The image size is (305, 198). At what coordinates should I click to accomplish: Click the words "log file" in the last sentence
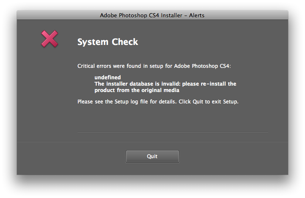[139, 102]
